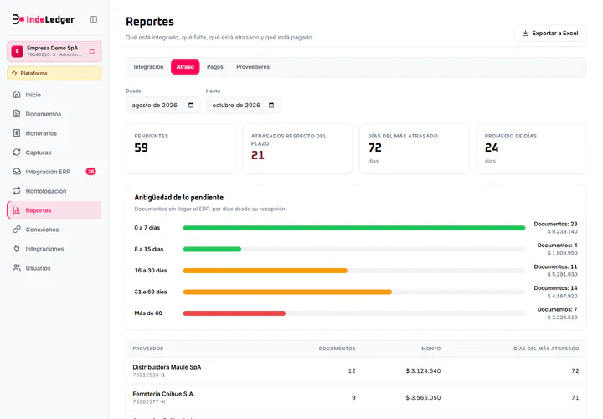Click the Reportes bar chart icon
The height and width of the screenshot is (419, 603).
click(x=17, y=210)
